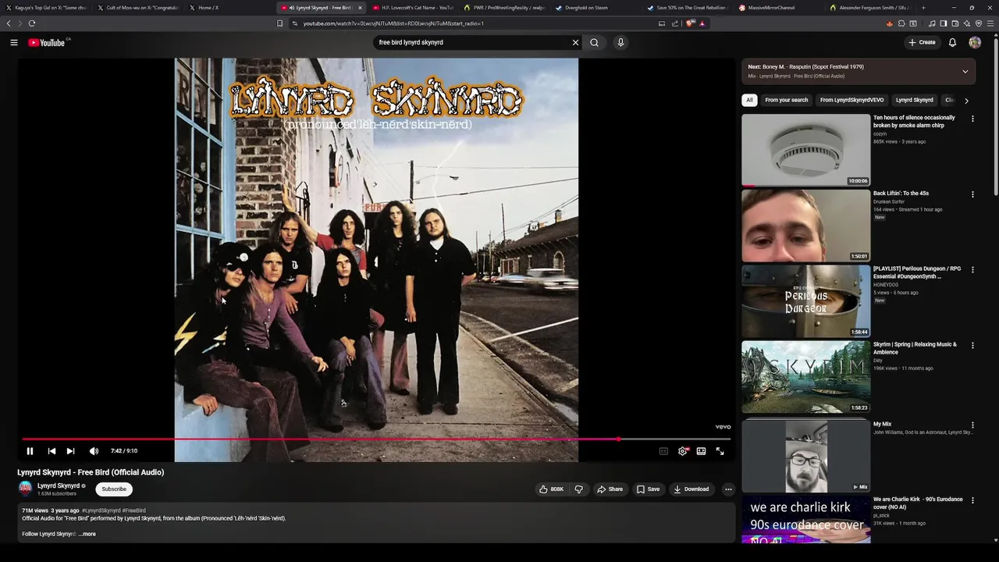Open options for We are Charlie Kirk video

tap(972, 500)
